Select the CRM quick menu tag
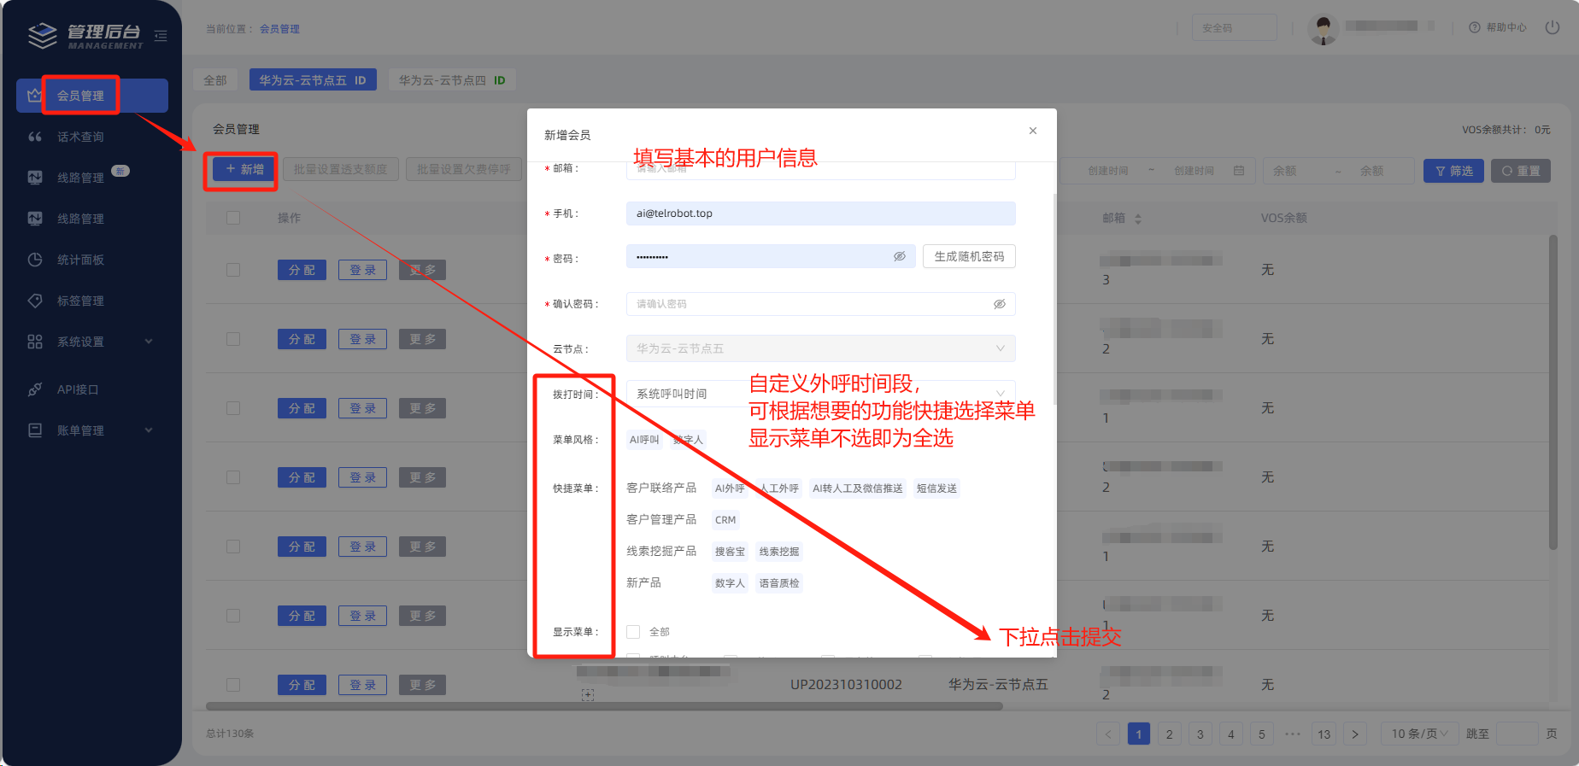Image resolution: width=1579 pixels, height=766 pixels. tap(725, 520)
